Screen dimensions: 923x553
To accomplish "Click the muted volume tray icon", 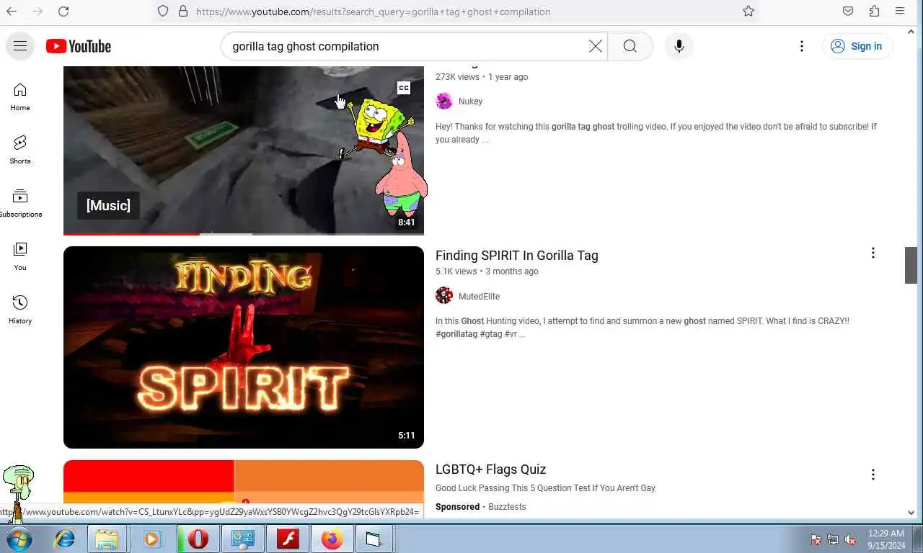I will (850, 539).
